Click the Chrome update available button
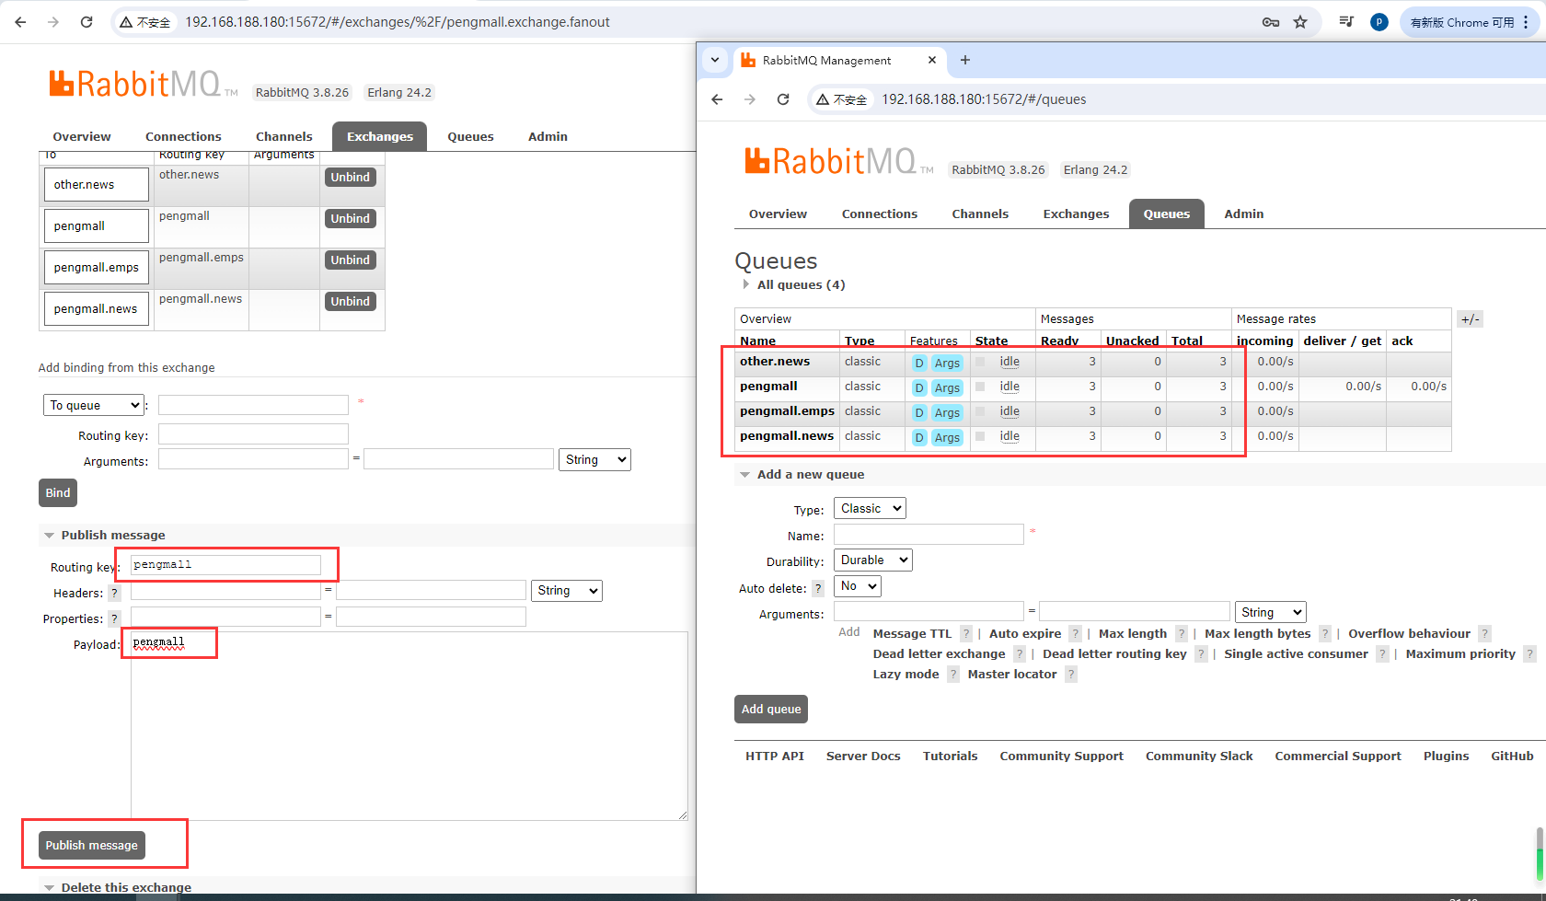This screenshot has height=901, width=1546. [x=1462, y=22]
